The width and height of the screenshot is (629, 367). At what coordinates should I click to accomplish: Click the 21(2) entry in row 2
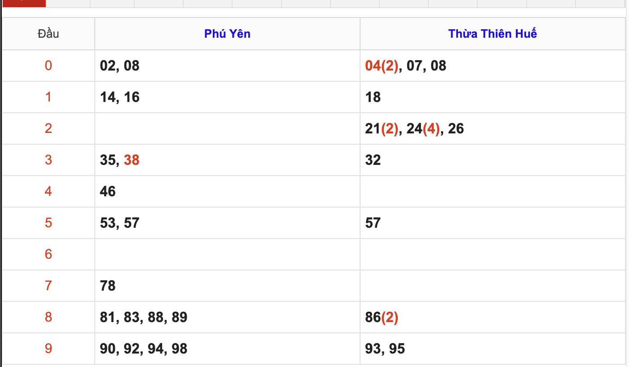pos(382,128)
